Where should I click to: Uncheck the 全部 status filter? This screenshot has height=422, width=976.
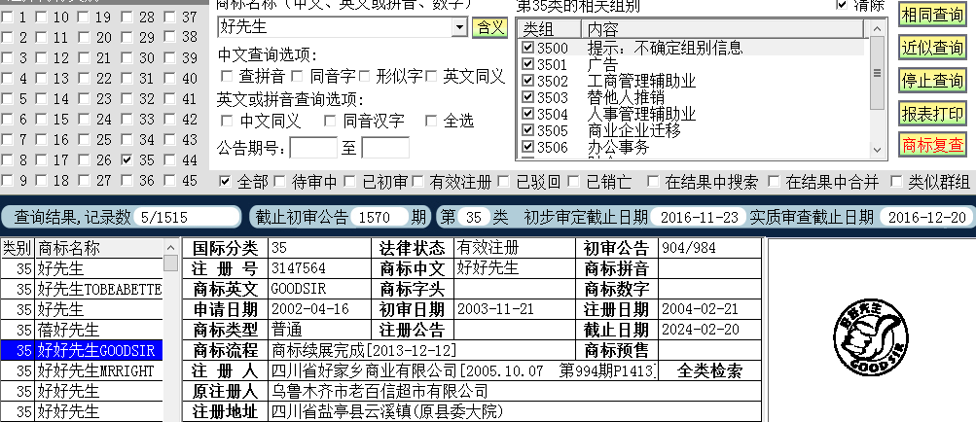[x=225, y=181]
